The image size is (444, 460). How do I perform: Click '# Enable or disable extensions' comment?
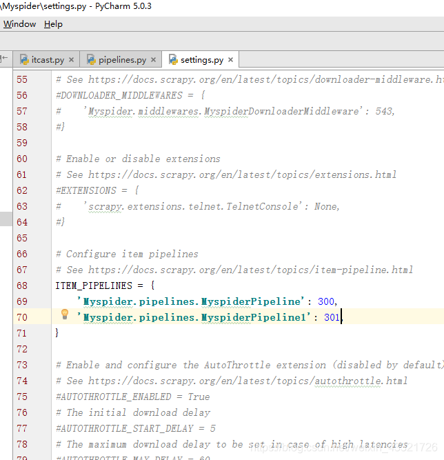pyautogui.click(x=138, y=159)
